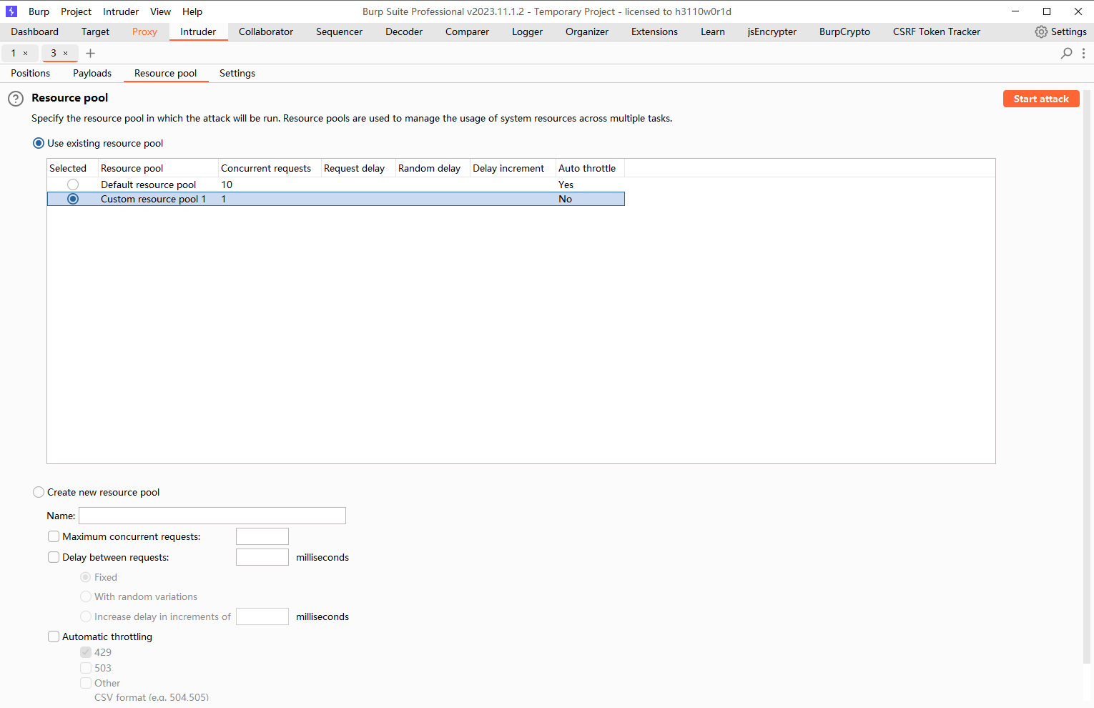Switch to the Learn tab

click(x=713, y=31)
